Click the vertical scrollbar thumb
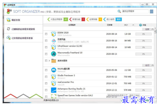Image resolution: width=157 pixels, height=109 pixels. pyautogui.click(x=155, y=32)
